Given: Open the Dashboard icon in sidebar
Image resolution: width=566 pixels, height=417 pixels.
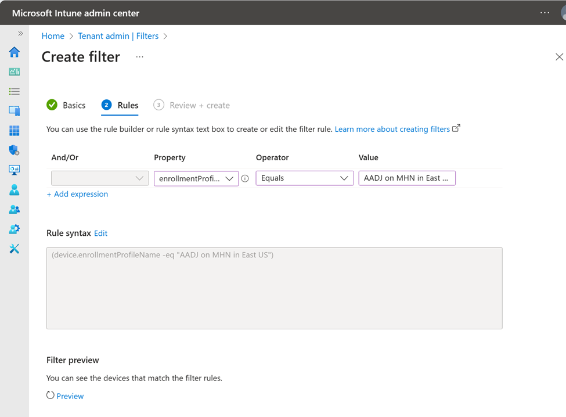Looking at the screenshot, I should [x=15, y=72].
